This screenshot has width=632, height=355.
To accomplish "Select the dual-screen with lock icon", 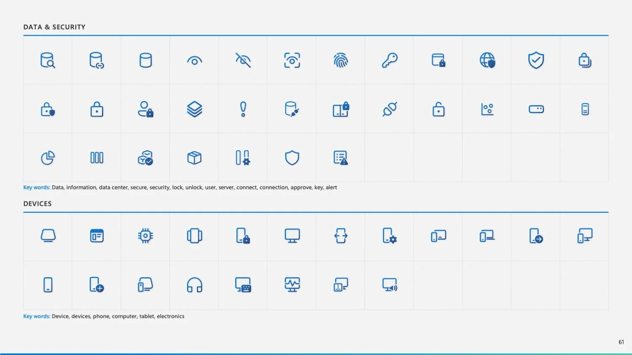I will [341, 109].
